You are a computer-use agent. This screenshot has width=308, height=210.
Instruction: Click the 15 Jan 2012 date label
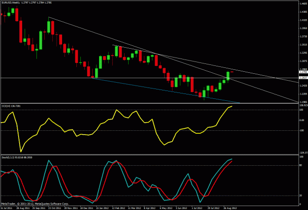click(103, 208)
